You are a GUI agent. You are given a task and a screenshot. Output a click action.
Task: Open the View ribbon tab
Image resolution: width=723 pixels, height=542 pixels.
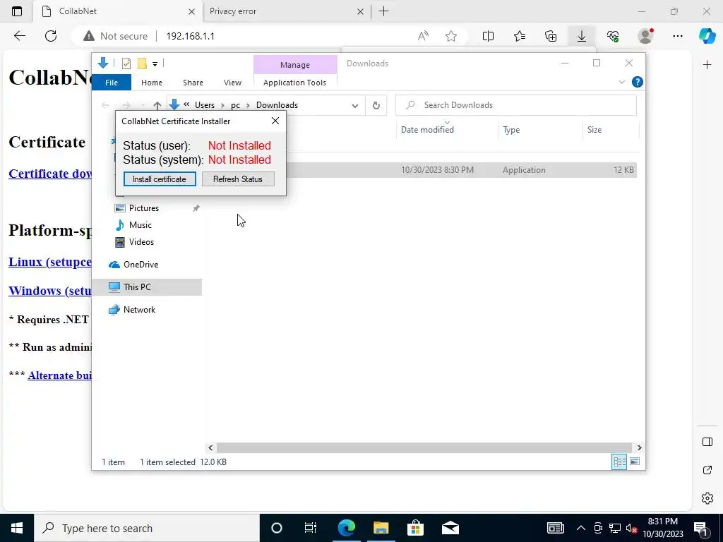[x=232, y=83]
